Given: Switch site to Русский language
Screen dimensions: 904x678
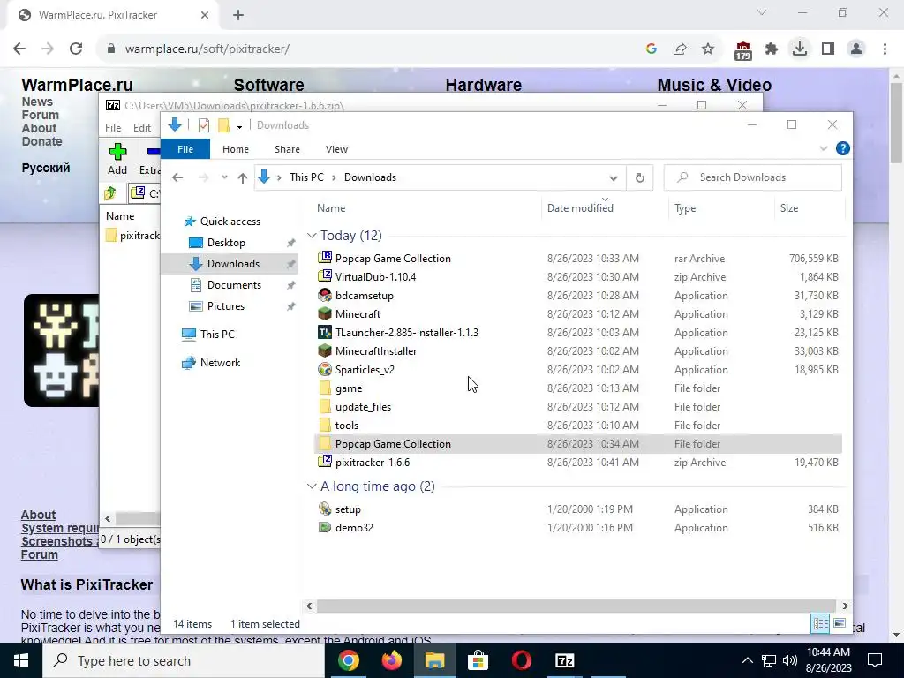Looking at the screenshot, I should [46, 168].
